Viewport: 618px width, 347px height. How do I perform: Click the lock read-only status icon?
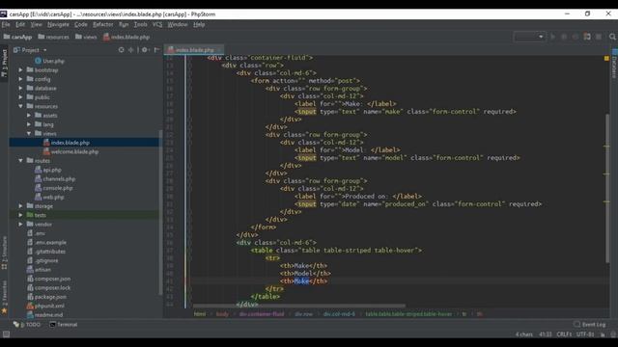point(603,334)
